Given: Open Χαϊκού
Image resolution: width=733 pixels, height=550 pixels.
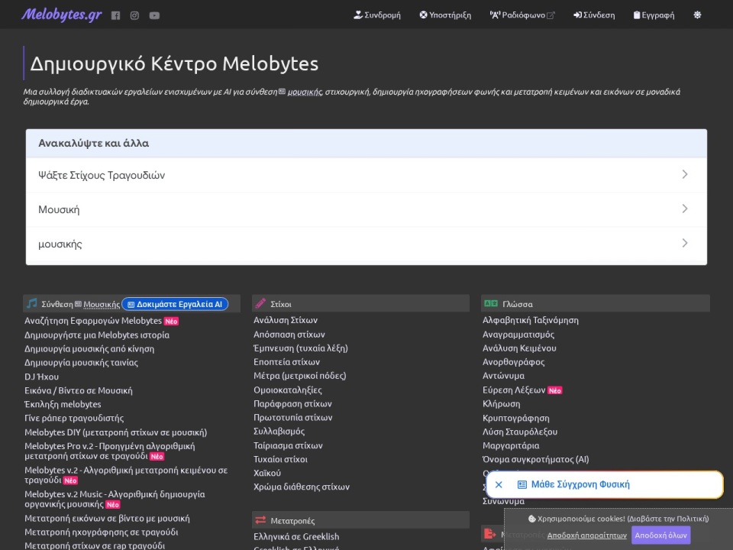Looking at the screenshot, I should (267, 473).
